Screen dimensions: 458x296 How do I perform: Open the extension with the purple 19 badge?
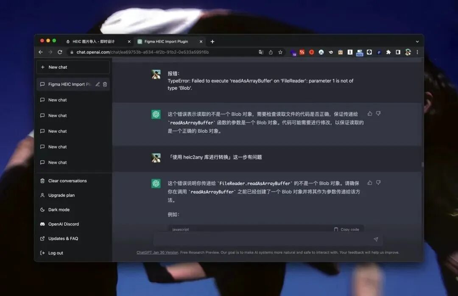pyautogui.click(x=293, y=53)
